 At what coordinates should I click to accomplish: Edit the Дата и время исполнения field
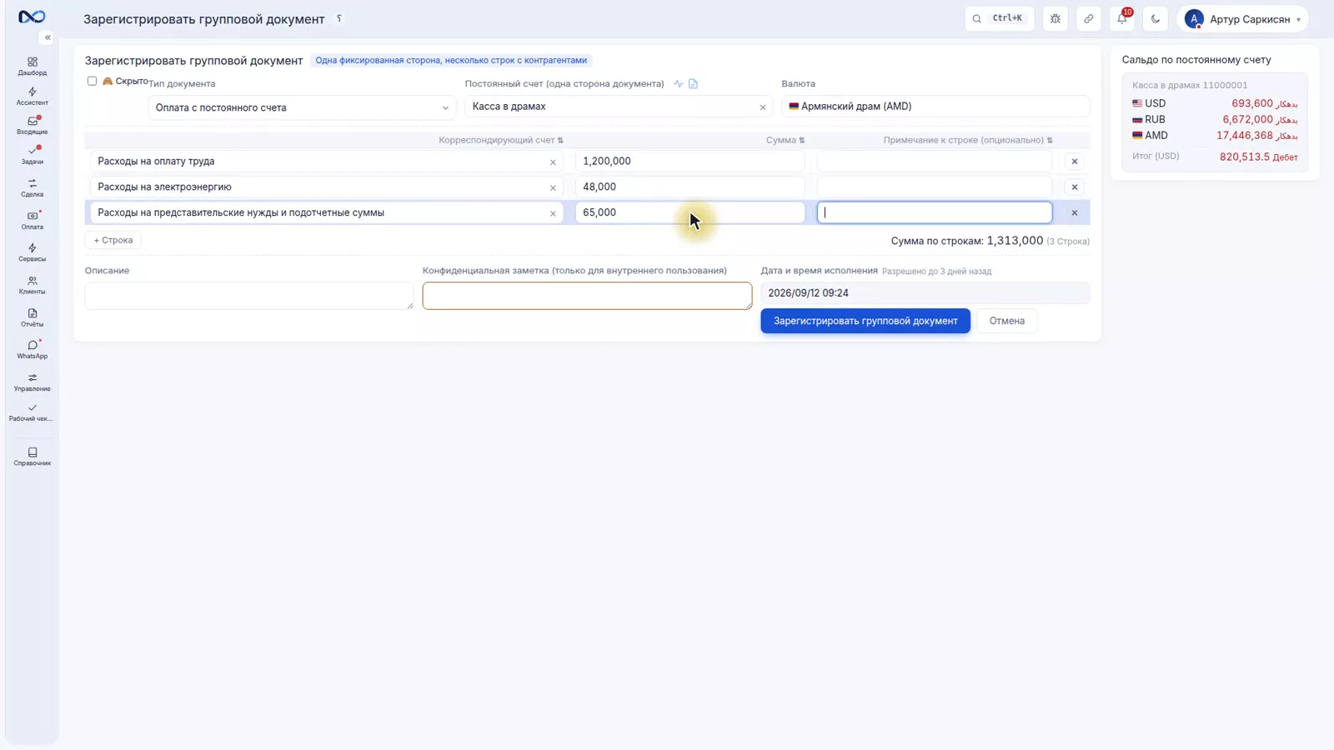pyautogui.click(x=925, y=293)
